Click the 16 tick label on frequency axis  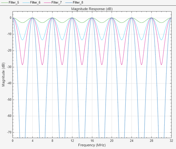point(92,141)
